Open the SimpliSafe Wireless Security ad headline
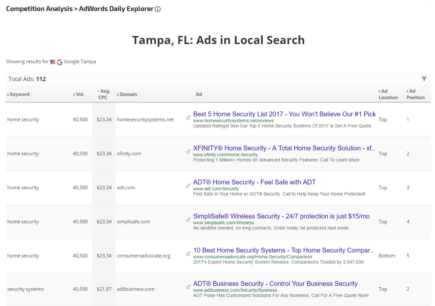The image size is (435, 306). click(x=281, y=216)
